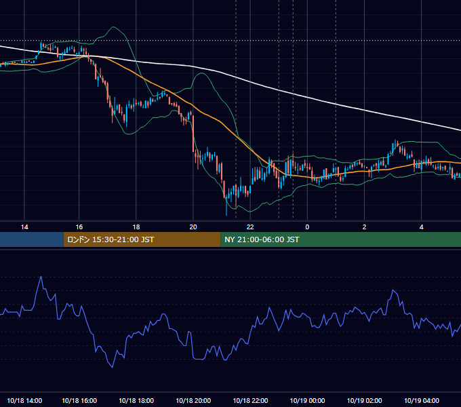Click the 14 hour label on price chart axis
Image resolution: width=461 pixels, height=407 pixels.
[x=24, y=227]
